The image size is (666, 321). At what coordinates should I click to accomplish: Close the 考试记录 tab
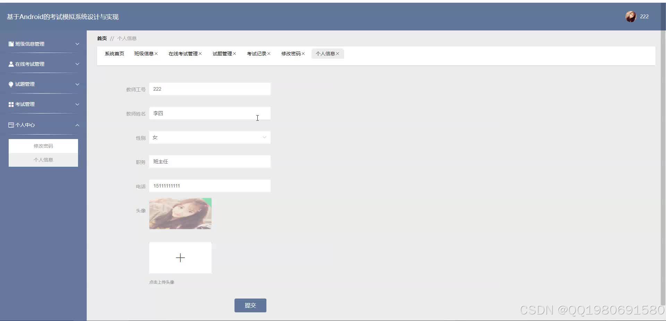point(269,54)
